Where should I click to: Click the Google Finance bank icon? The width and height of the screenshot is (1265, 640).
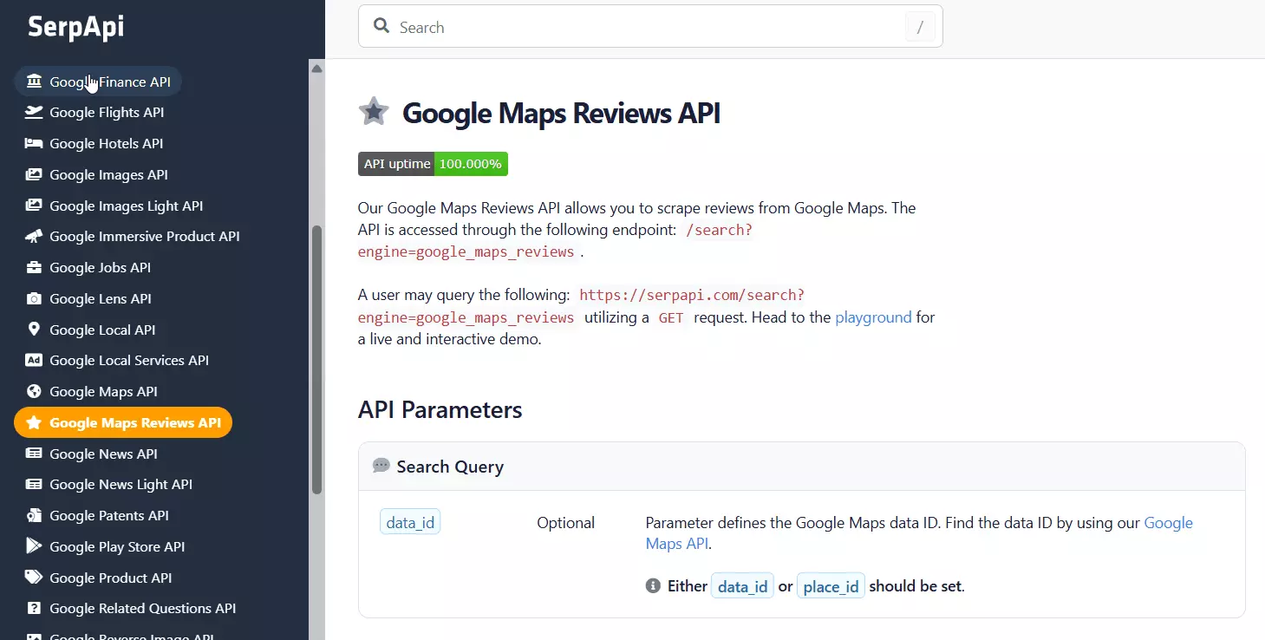click(34, 82)
